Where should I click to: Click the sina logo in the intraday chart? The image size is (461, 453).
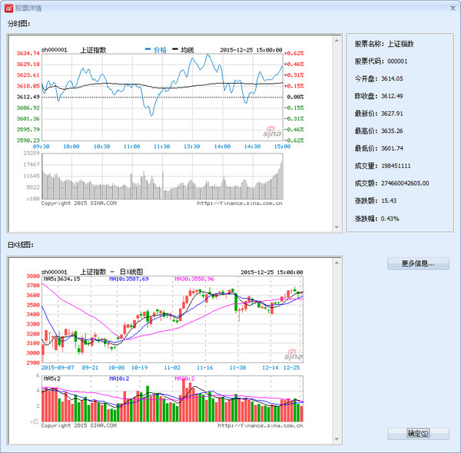click(x=273, y=131)
